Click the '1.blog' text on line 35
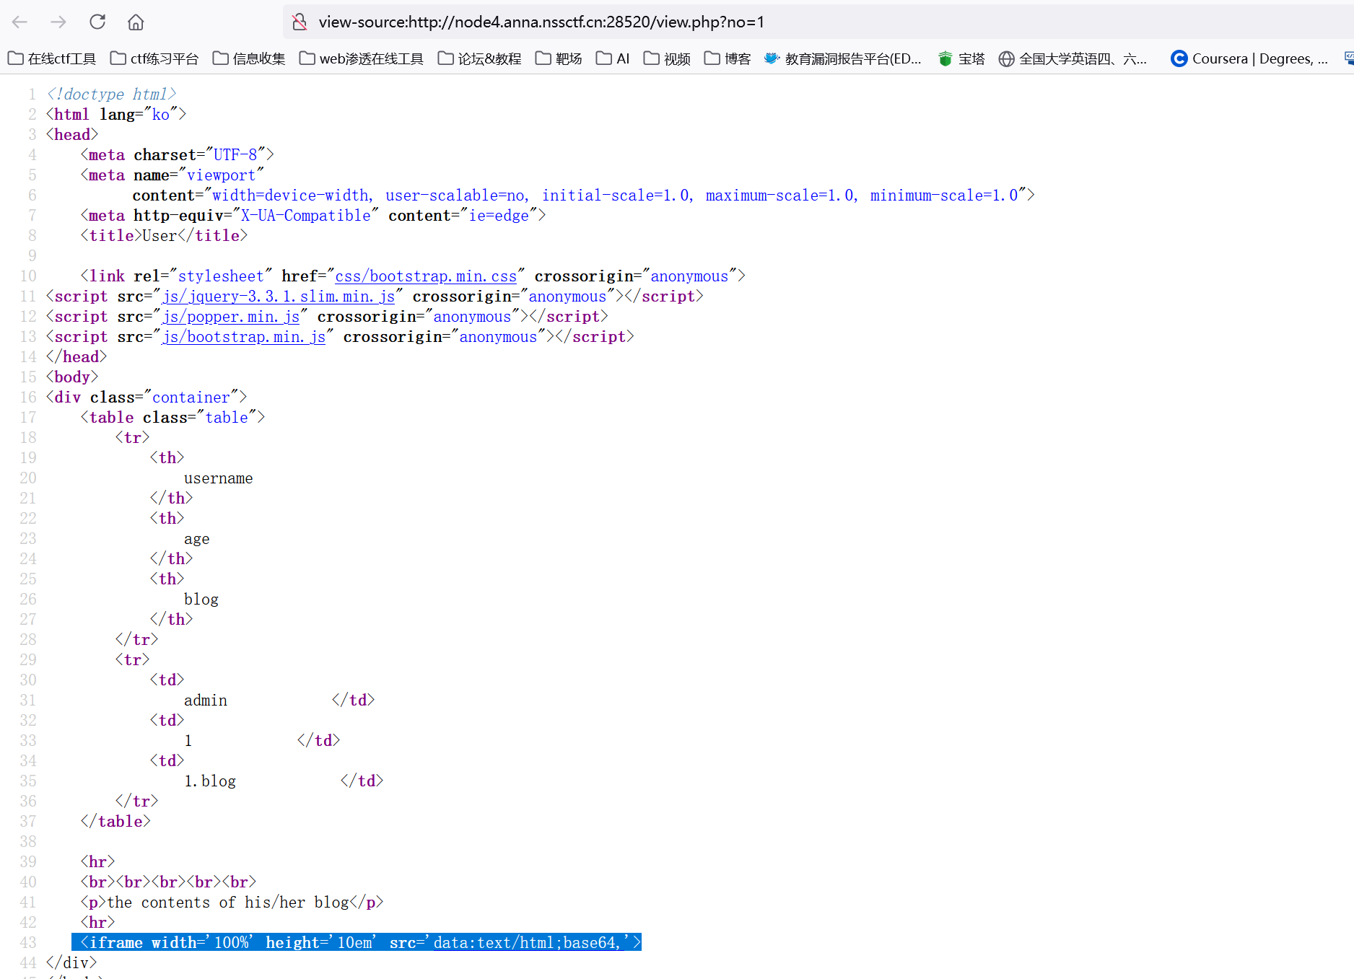Image resolution: width=1354 pixels, height=979 pixels. point(210,781)
